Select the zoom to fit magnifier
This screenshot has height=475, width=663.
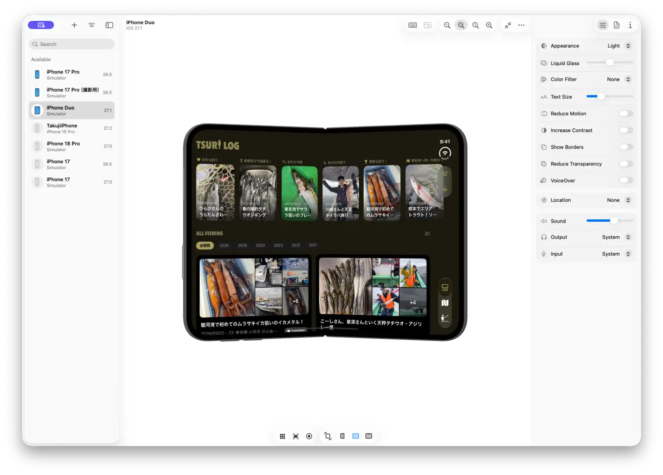[x=461, y=25]
